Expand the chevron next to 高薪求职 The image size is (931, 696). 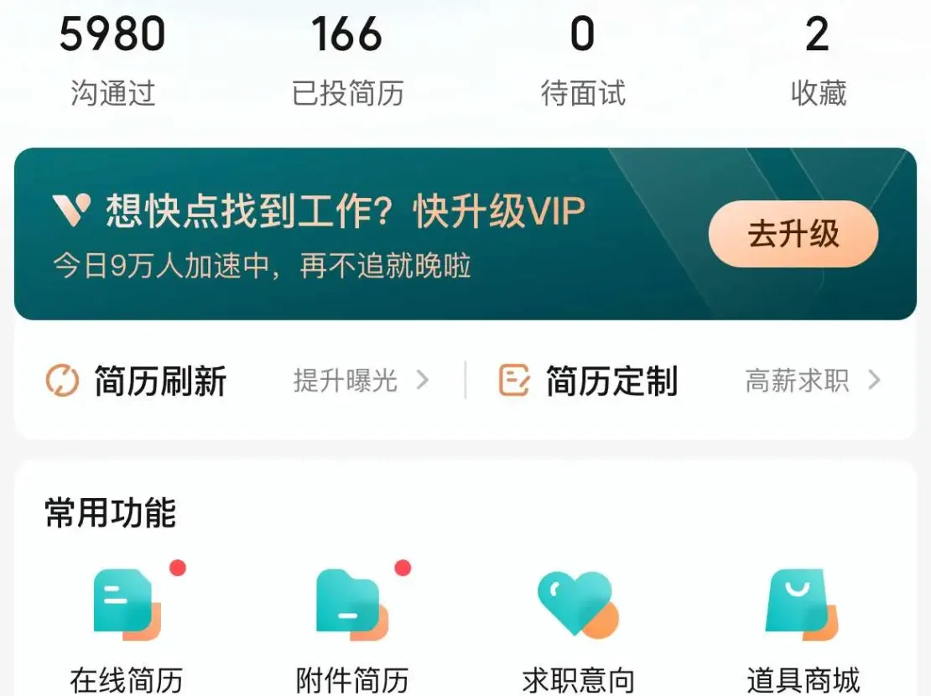(x=874, y=380)
